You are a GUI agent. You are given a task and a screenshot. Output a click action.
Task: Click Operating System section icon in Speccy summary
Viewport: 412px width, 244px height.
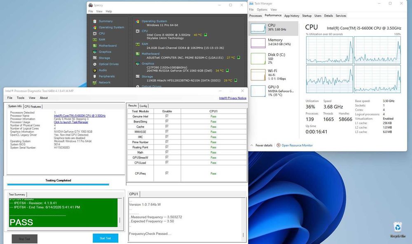138,21
